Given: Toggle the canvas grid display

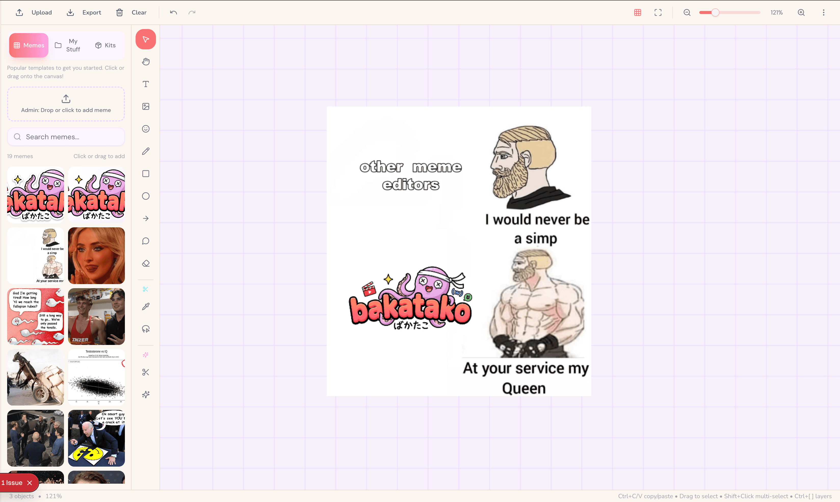Looking at the screenshot, I should (638, 12).
